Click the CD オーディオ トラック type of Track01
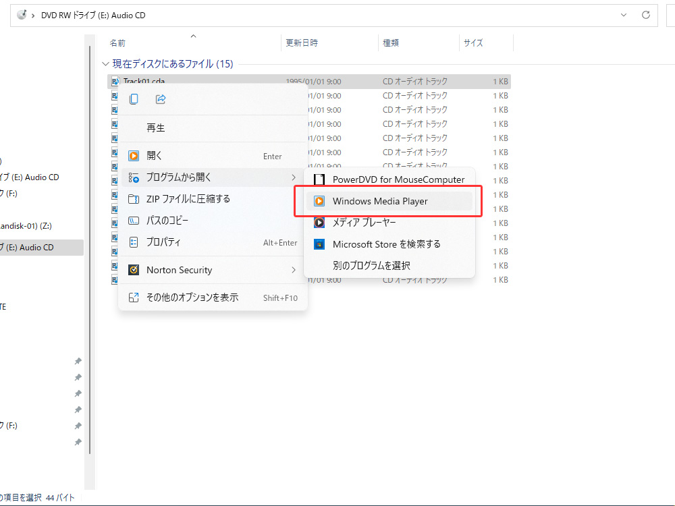Viewport: 675px width, 506px height. (415, 82)
